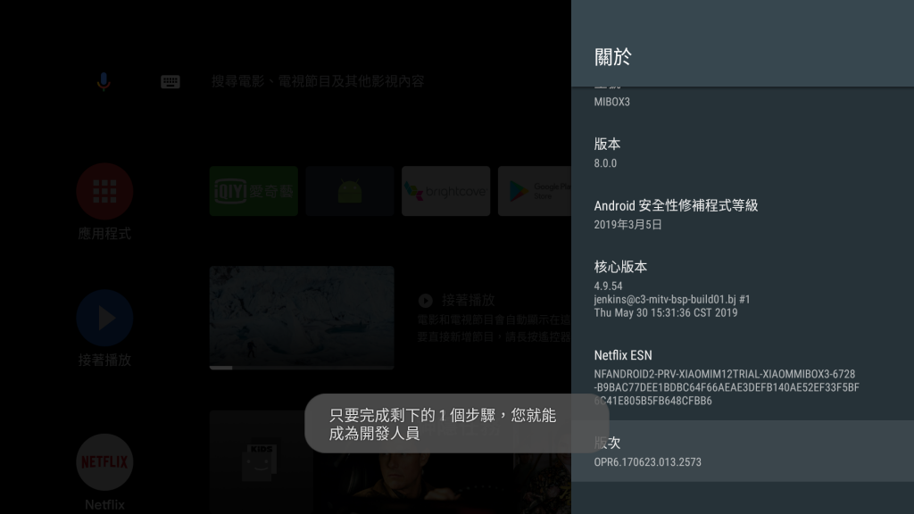Click the OPR6.170623.013.2573 build value
914x514 pixels.
pos(648,462)
